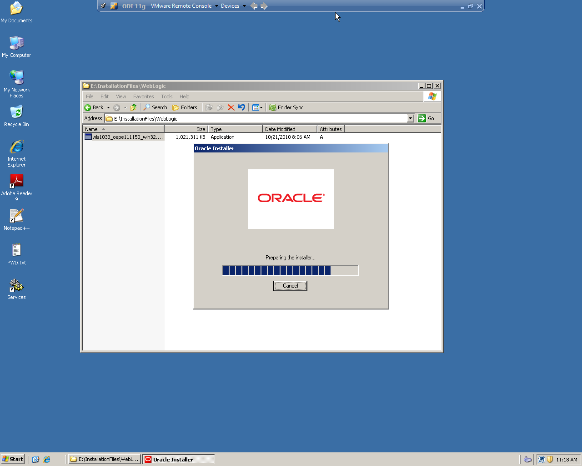This screenshot has width=582, height=466.
Task: Select the wls1033_oepe111150_win32 file
Action: (124, 137)
